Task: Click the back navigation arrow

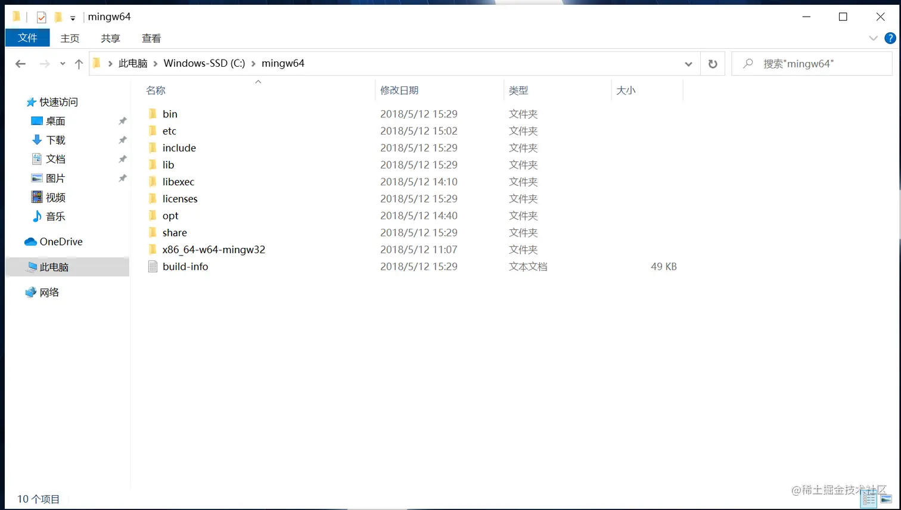Action: (x=20, y=63)
